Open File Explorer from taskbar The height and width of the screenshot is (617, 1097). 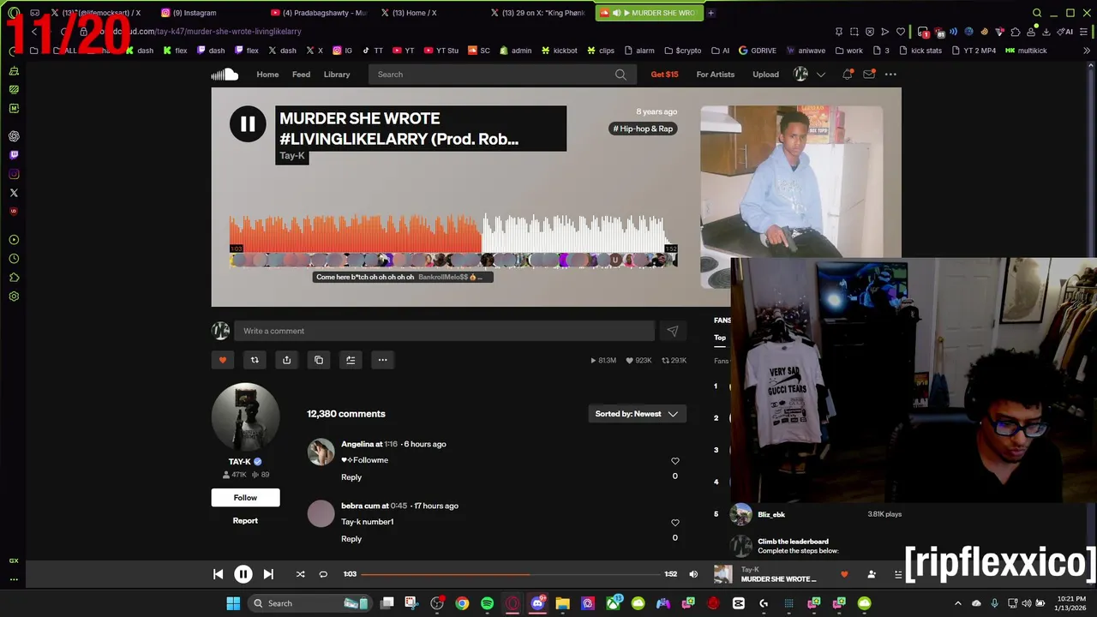(x=562, y=603)
